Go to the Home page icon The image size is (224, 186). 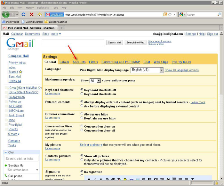[x=40, y=14]
